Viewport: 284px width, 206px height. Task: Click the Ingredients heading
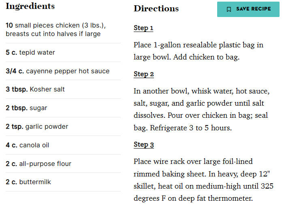[30, 6]
